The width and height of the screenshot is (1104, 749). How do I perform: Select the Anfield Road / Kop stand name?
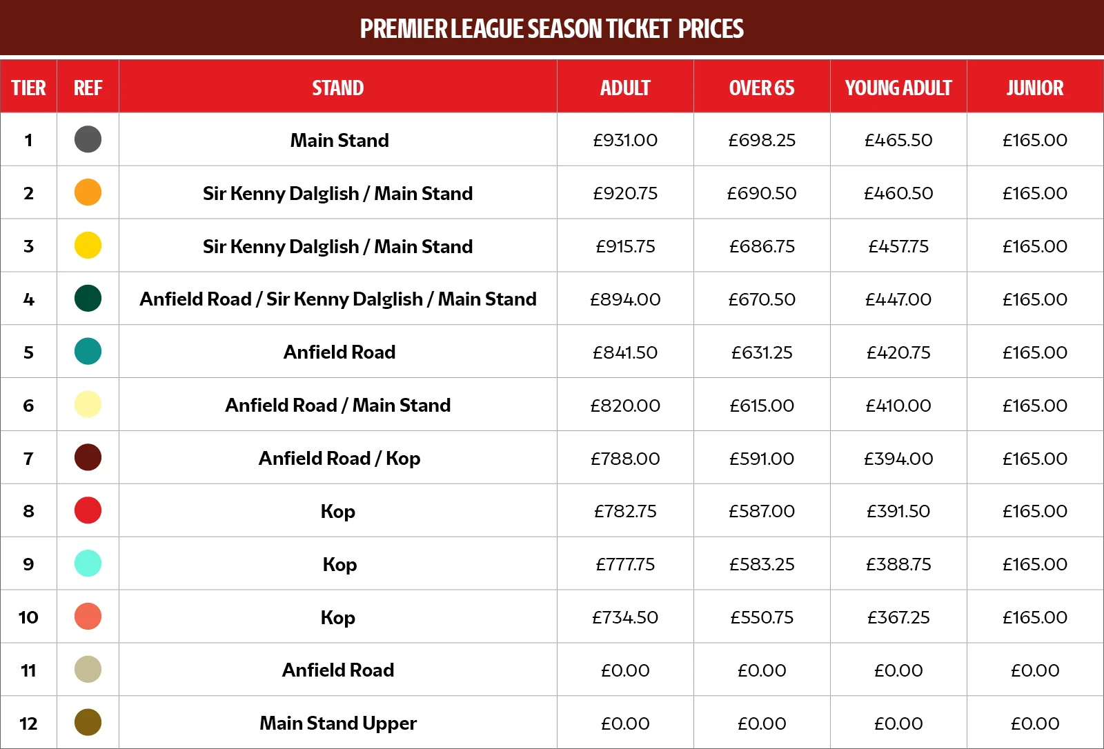(x=339, y=459)
